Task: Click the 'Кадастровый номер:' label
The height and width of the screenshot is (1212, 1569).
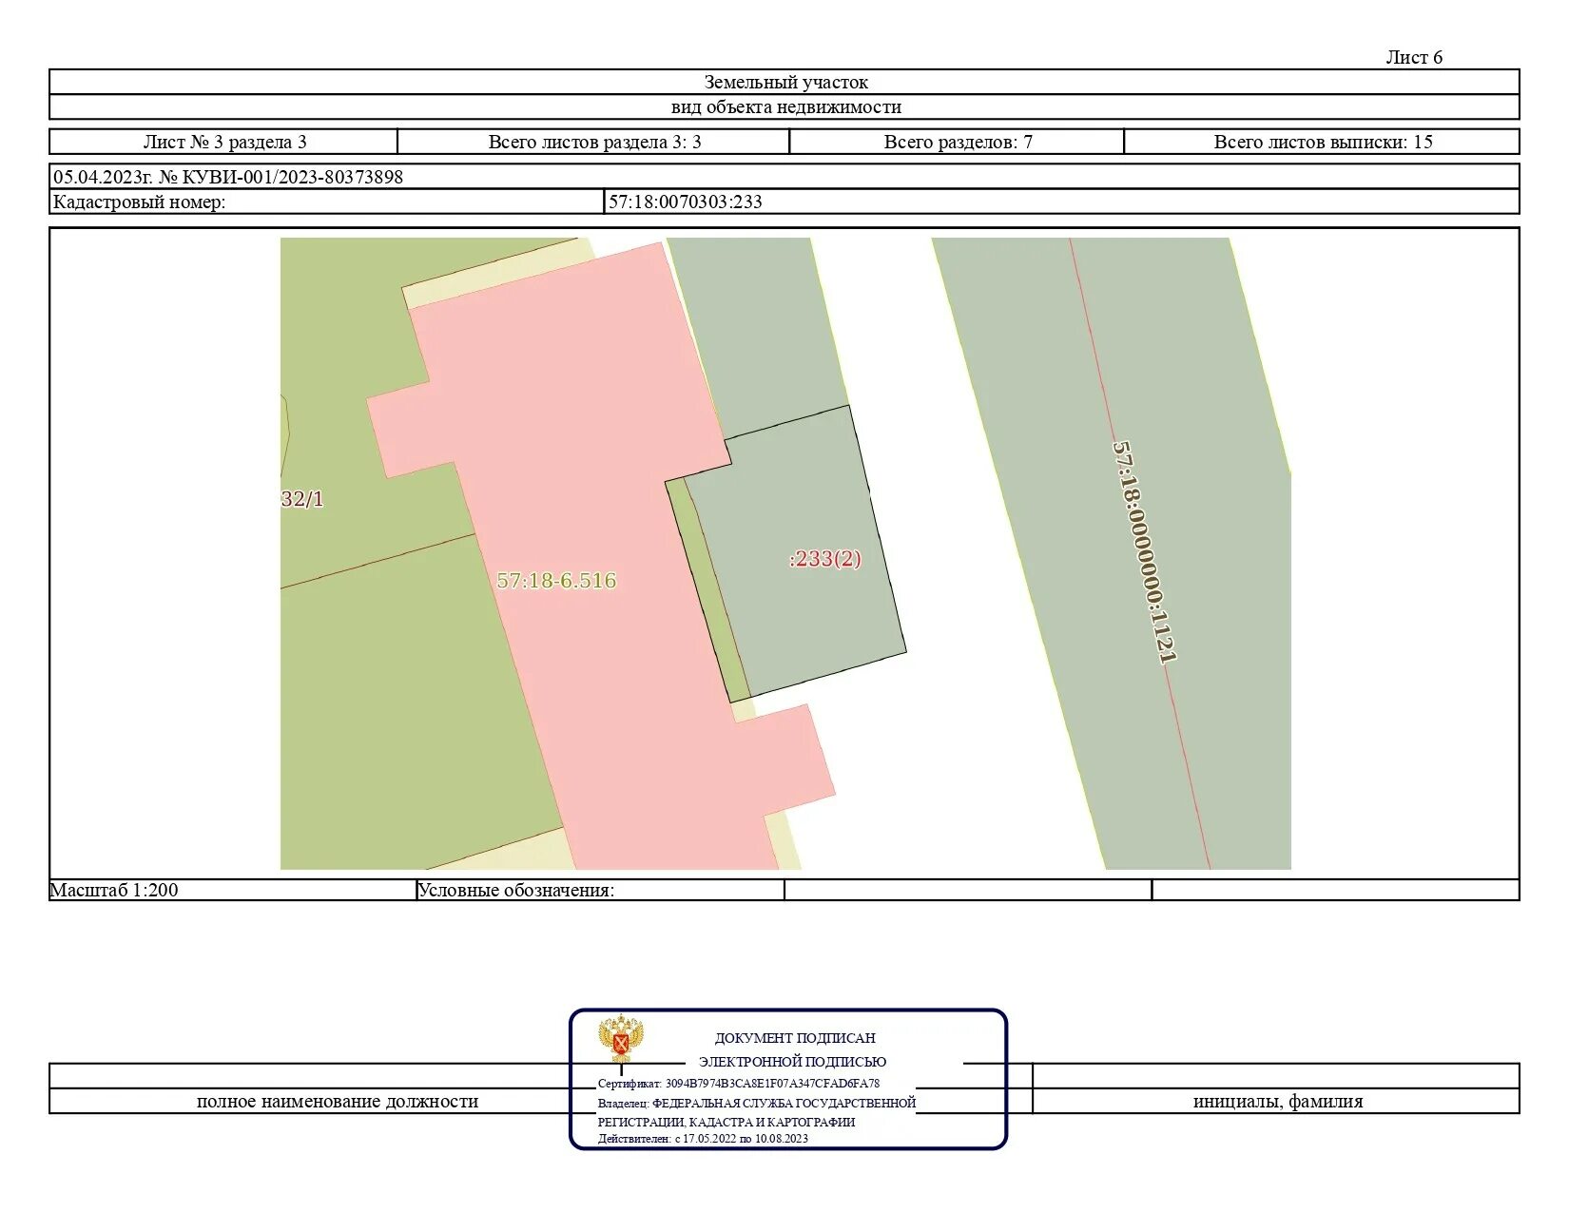Action: coord(139,202)
